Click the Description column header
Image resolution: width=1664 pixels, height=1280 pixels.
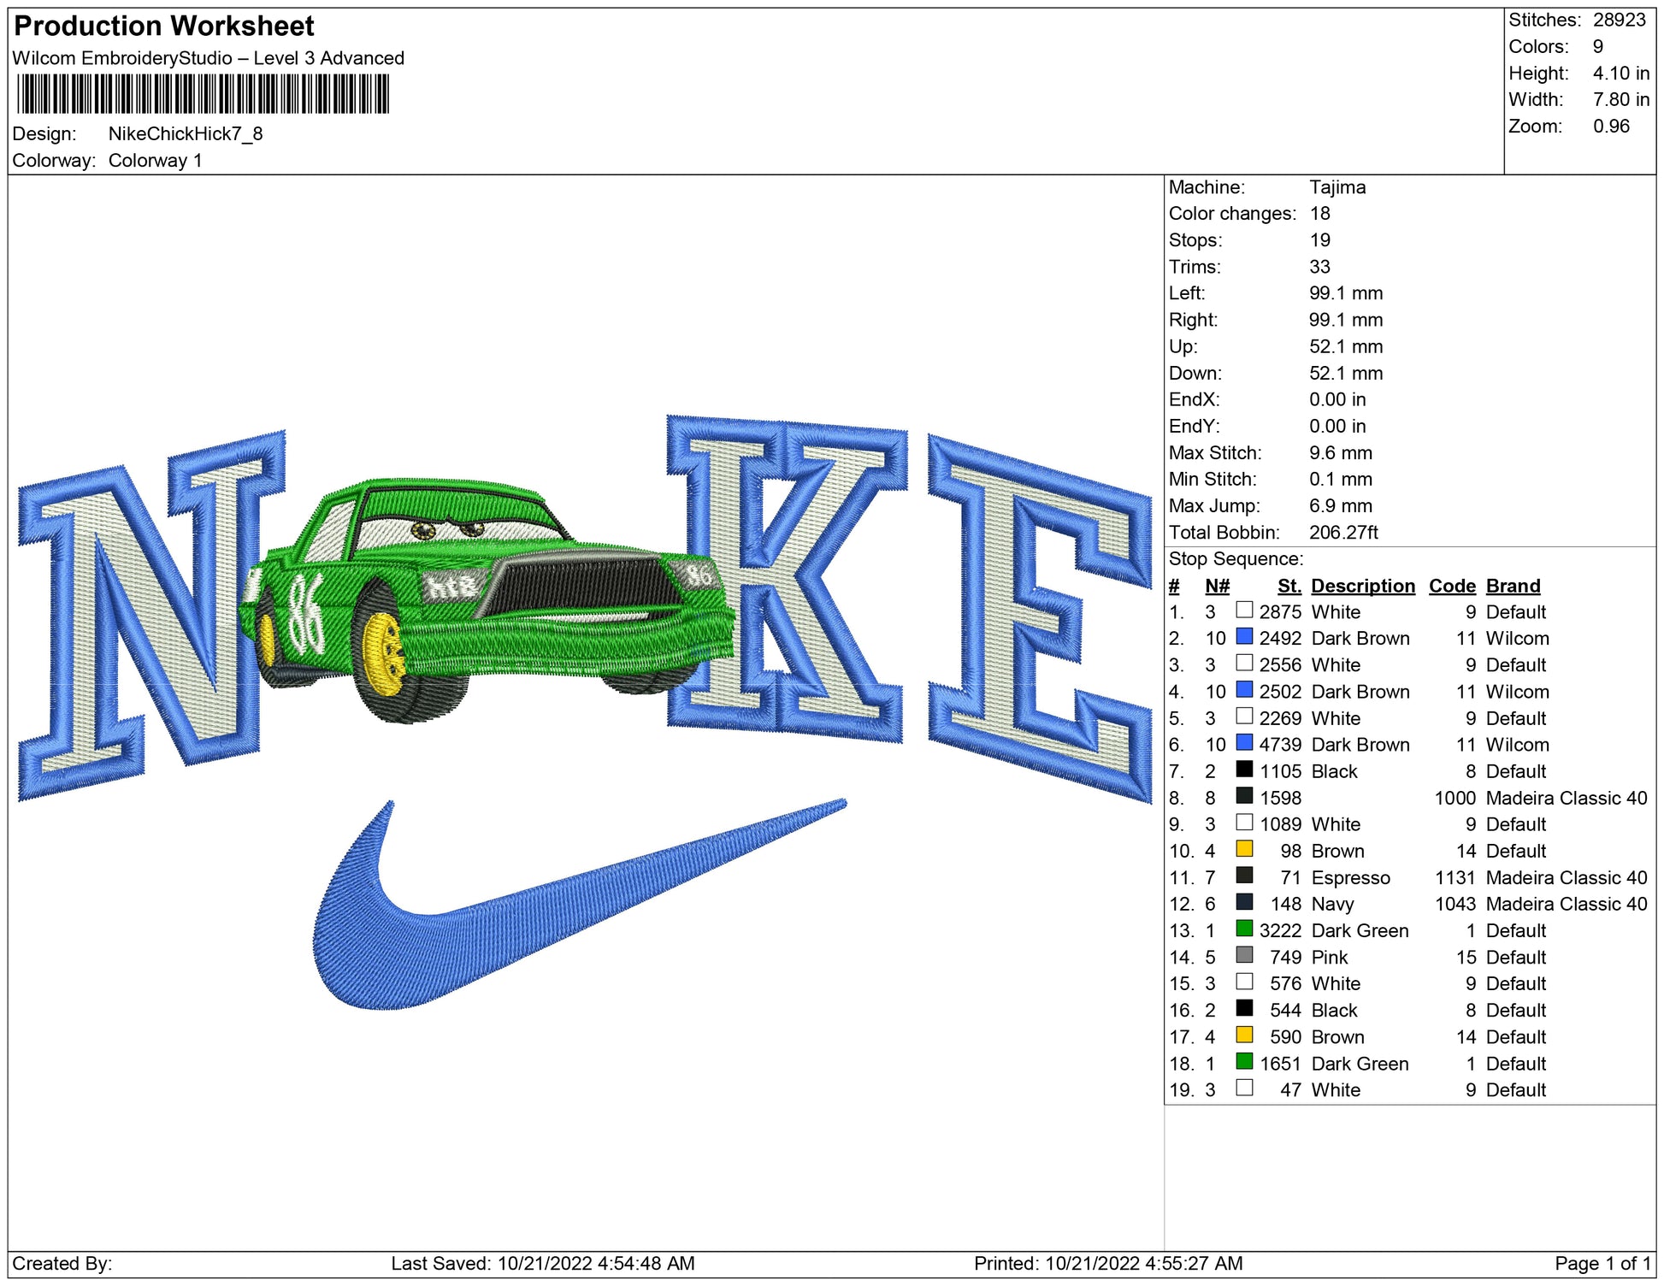(x=1362, y=586)
